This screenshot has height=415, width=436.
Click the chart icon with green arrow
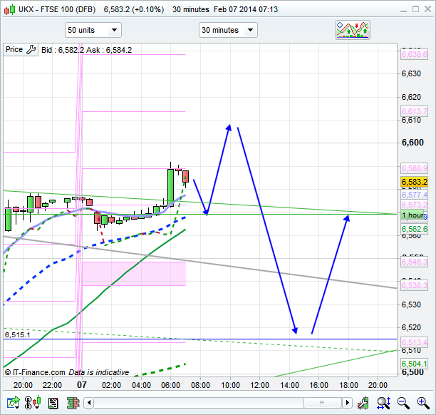13,404
